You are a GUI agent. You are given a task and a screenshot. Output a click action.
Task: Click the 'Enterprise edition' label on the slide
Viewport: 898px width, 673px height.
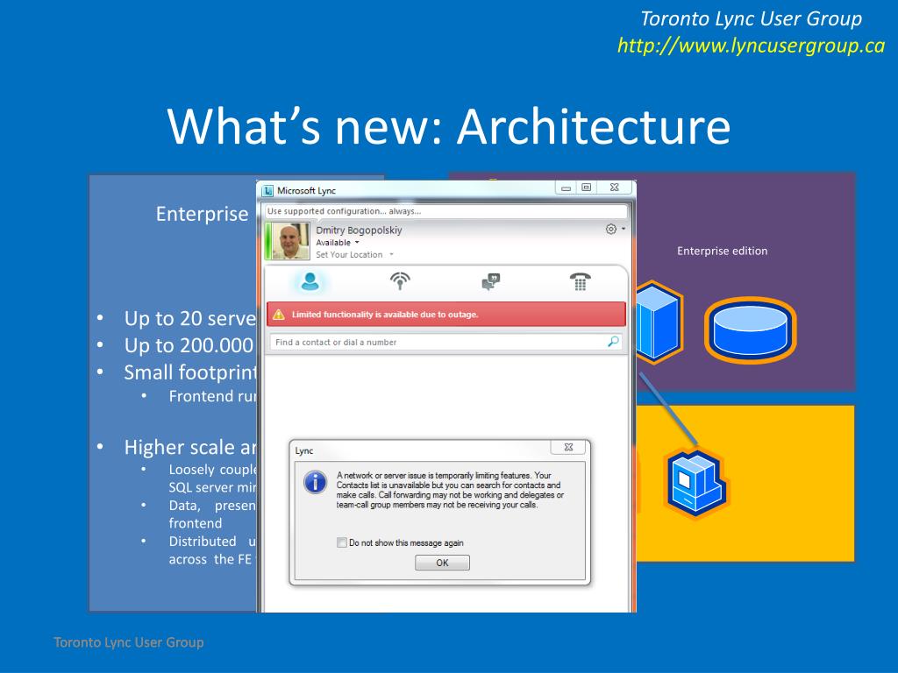[723, 251]
